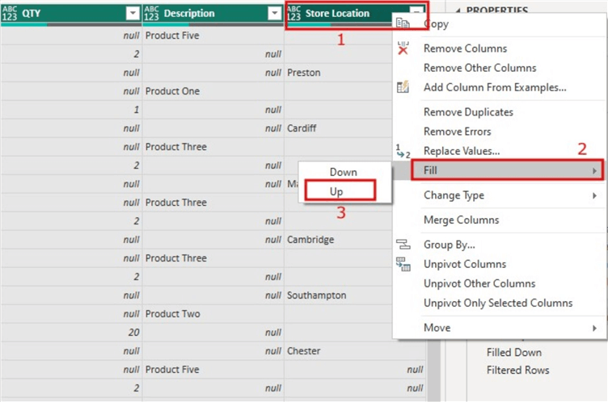This screenshot has height=402, width=608.
Task: Select Group By entry
Action: pos(499,245)
